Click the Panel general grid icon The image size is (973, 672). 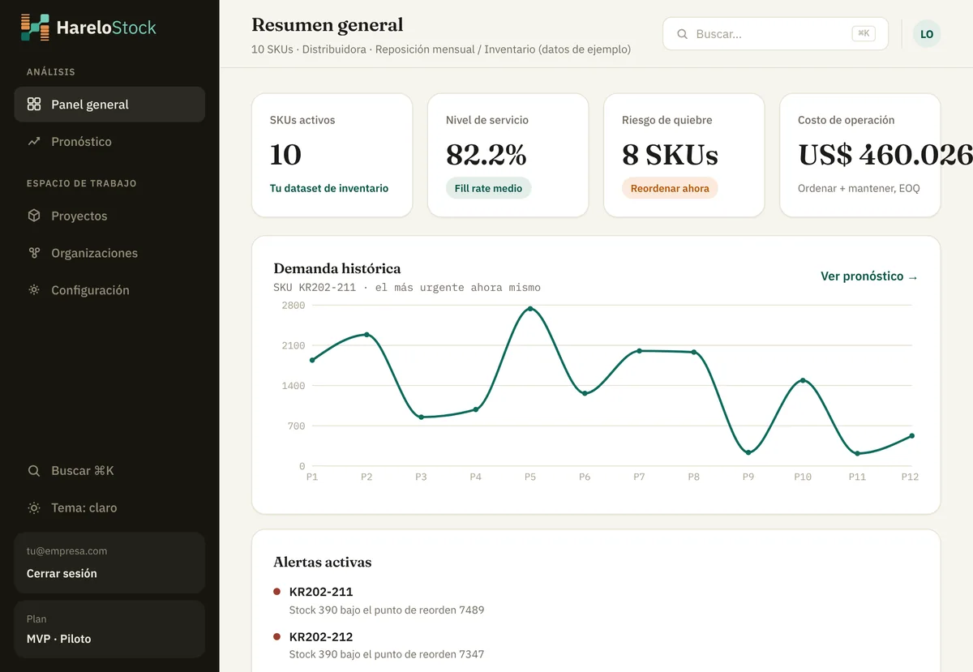coord(34,104)
